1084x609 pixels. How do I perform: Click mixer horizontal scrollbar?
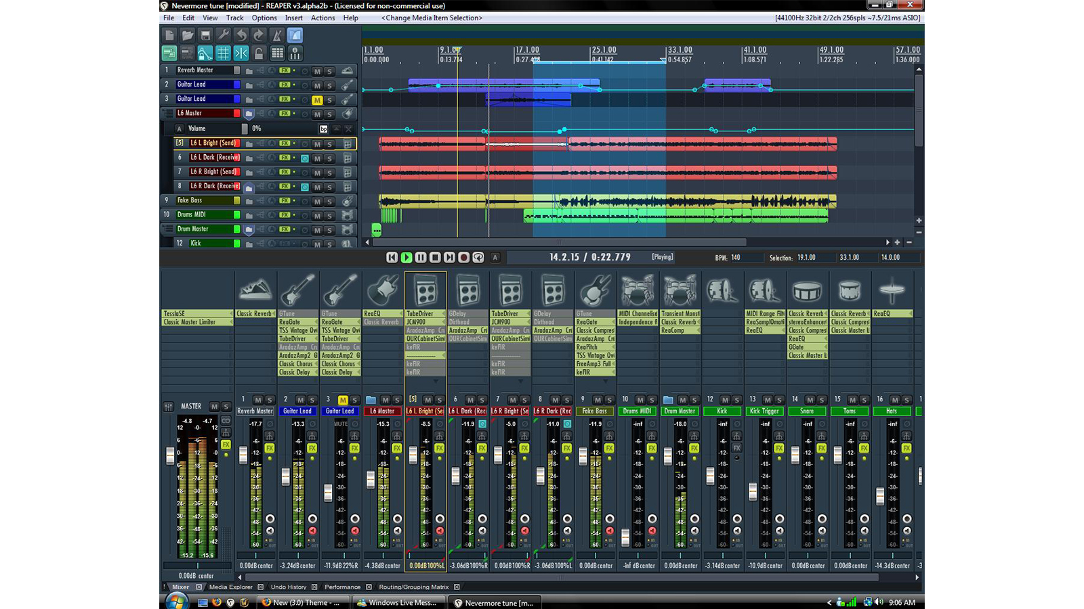point(562,577)
